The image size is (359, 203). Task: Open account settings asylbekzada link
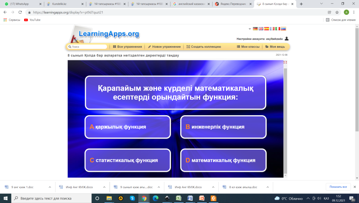pyautogui.click(x=260, y=39)
